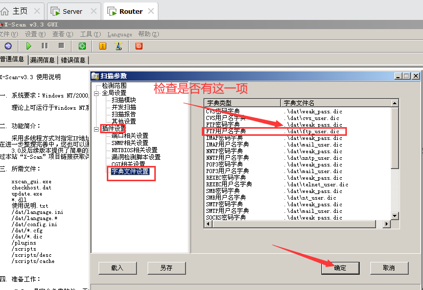
Task: Click the dictionary list scroll-up arrow
Action: tap(395, 103)
